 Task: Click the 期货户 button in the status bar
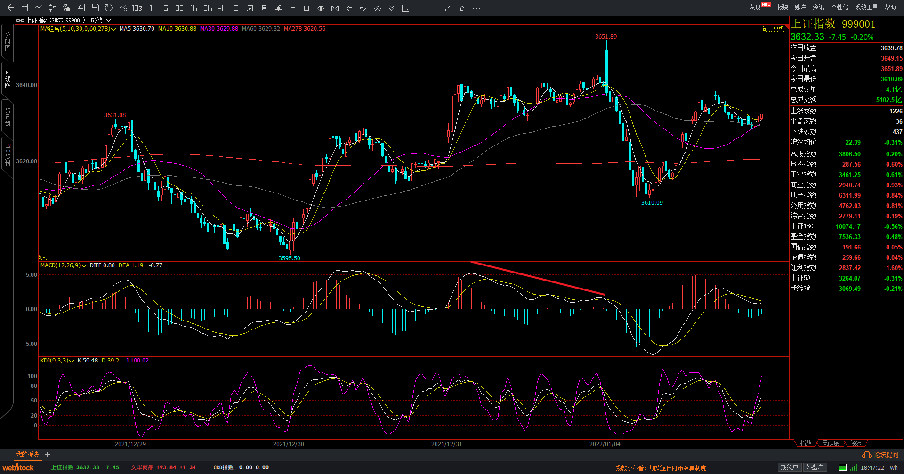789,467
